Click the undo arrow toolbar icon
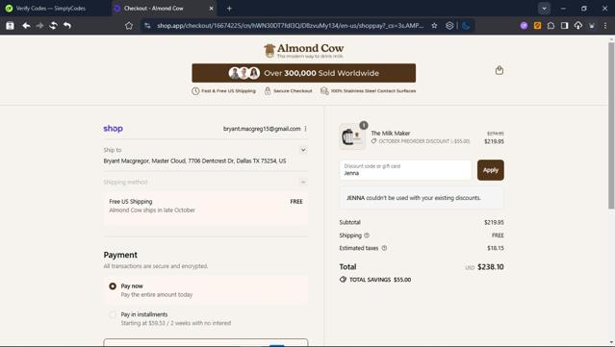This screenshot has width=615, height=347. coord(67,25)
